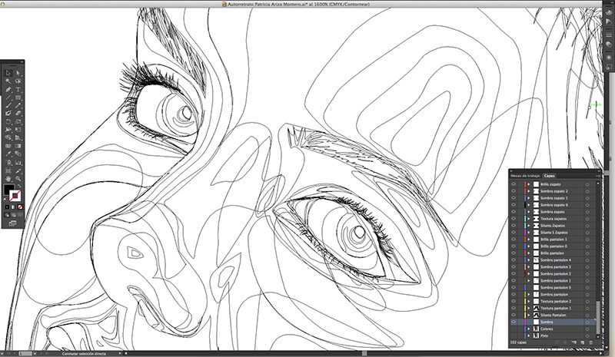Open the Capas tab
The width and height of the screenshot is (615, 357).
pos(550,176)
